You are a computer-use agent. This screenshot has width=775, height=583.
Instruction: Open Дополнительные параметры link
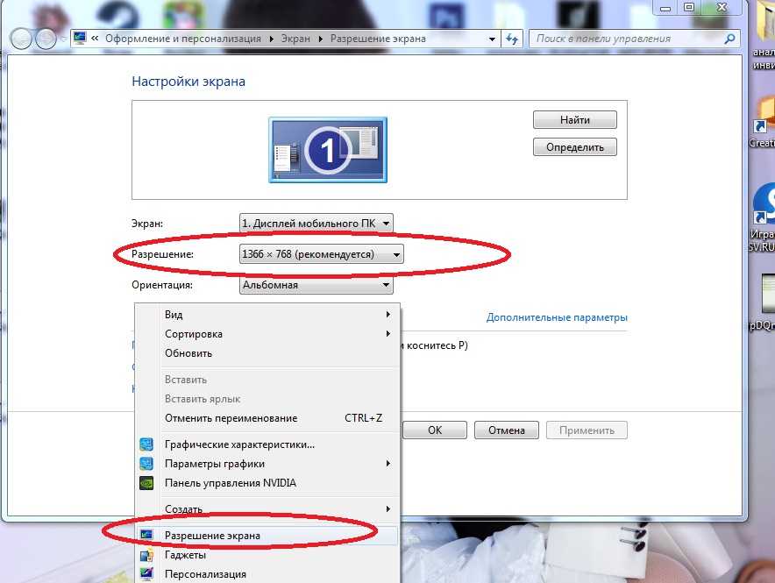[557, 317]
